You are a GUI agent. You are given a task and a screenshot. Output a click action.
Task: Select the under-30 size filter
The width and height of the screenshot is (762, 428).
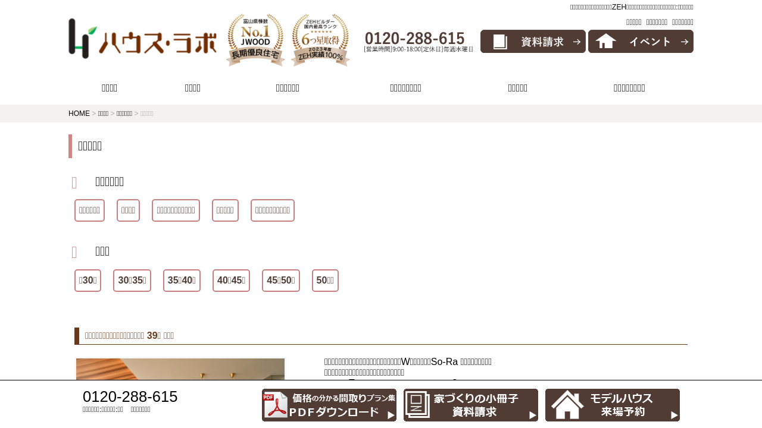(88, 281)
